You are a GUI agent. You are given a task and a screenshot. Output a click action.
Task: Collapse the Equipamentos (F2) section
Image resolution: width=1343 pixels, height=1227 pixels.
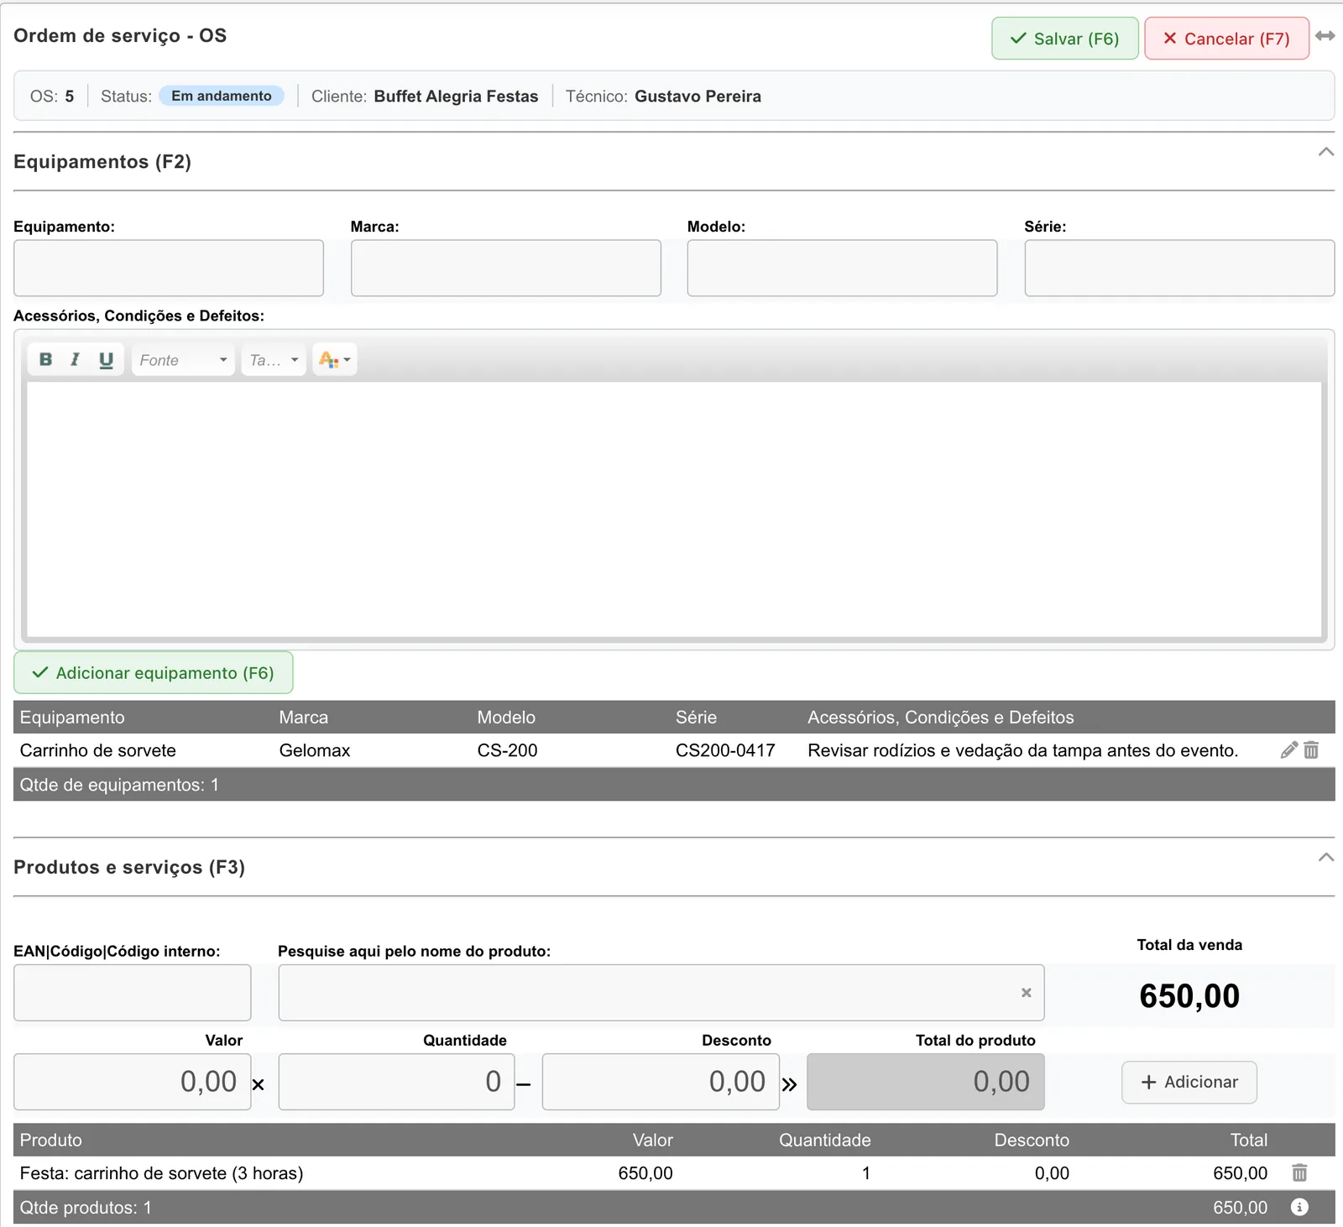click(1325, 152)
